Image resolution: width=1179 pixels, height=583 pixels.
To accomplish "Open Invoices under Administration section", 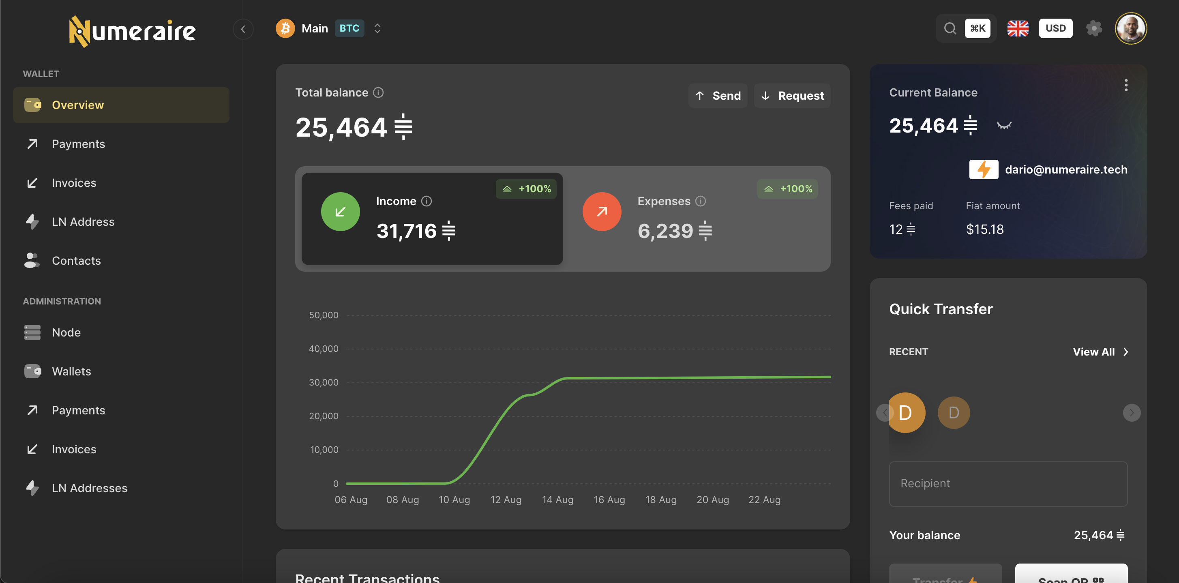I will click(121, 449).
